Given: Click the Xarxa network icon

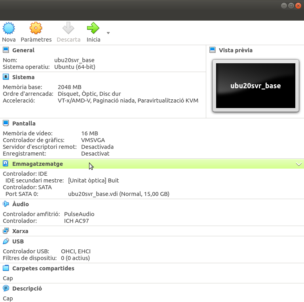Looking at the screenshot, I should 6,231.
